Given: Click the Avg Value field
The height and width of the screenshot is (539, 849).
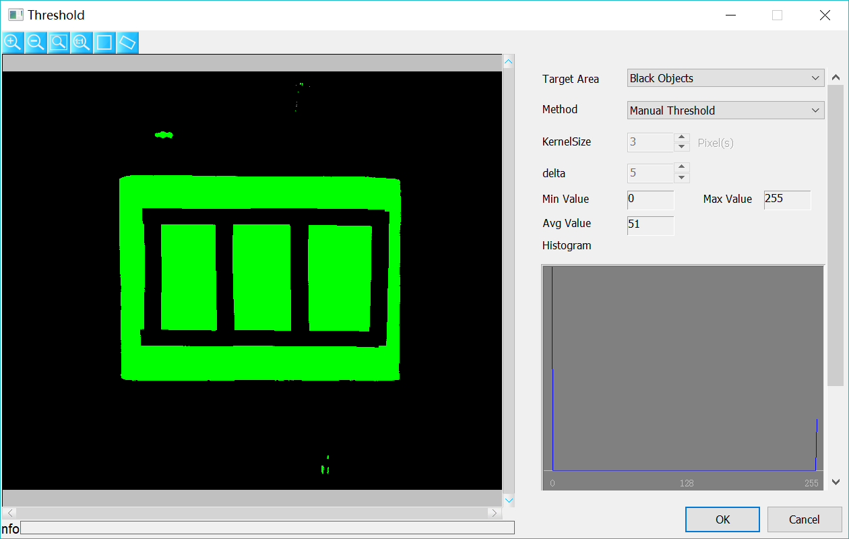Looking at the screenshot, I should [650, 225].
